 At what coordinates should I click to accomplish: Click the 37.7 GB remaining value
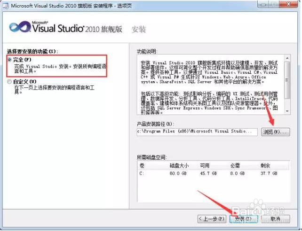269,174
